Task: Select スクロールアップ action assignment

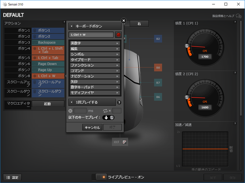Action: pyautogui.click(x=48, y=84)
